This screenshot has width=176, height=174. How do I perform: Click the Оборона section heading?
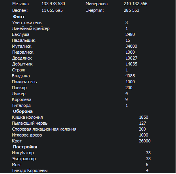click(23, 111)
